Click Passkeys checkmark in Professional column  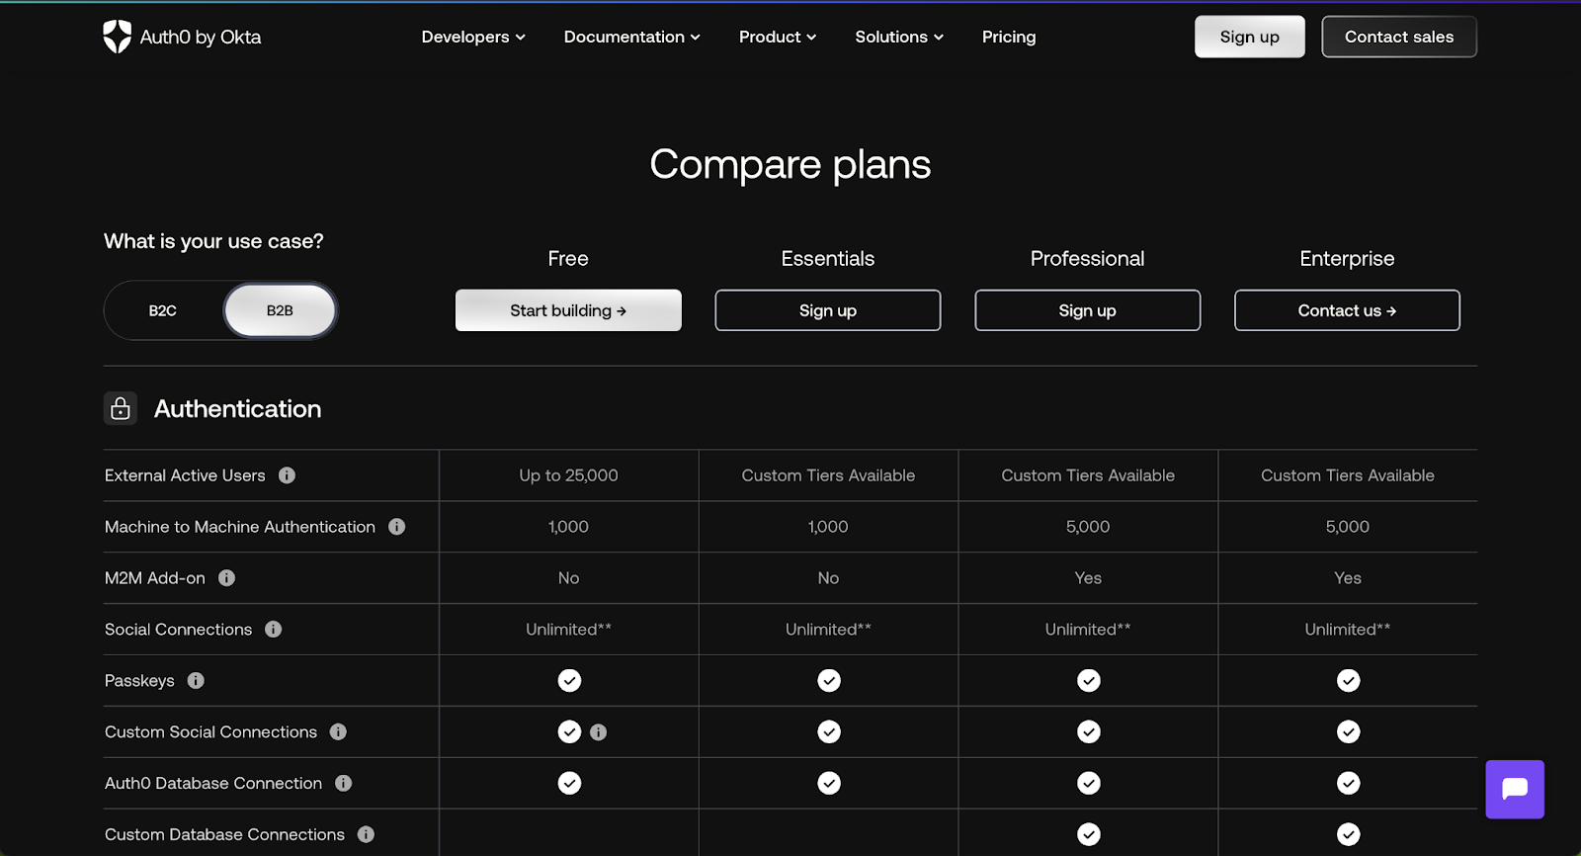[x=1089, y=681]
